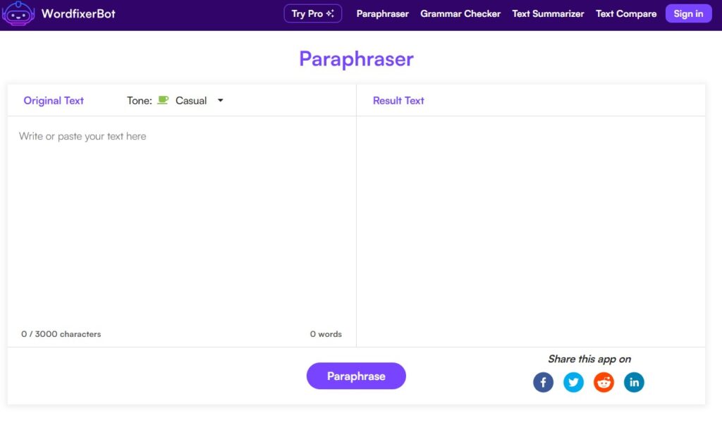This screenshot has height=437, width=722.
Task: Select the Result Text heading
Action: [398, 101]
